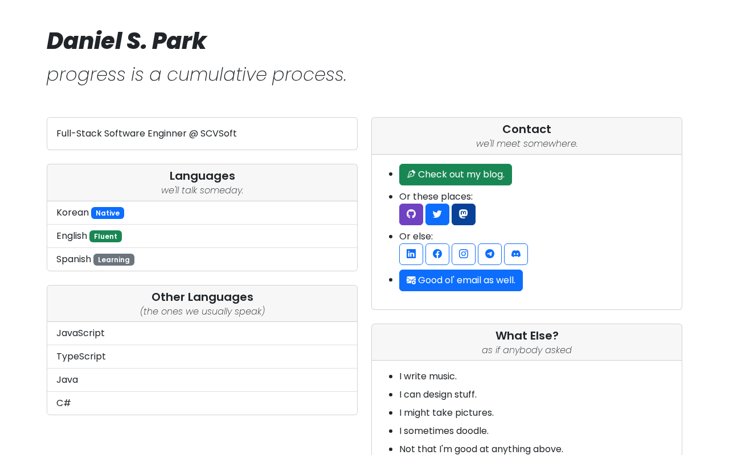Click the Java list item
This screenshot has width=729, height=455.
point(202,380)
